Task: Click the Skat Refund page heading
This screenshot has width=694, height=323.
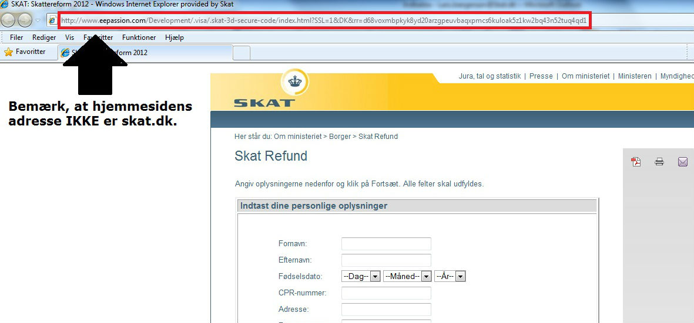Action: pos(271,156)
